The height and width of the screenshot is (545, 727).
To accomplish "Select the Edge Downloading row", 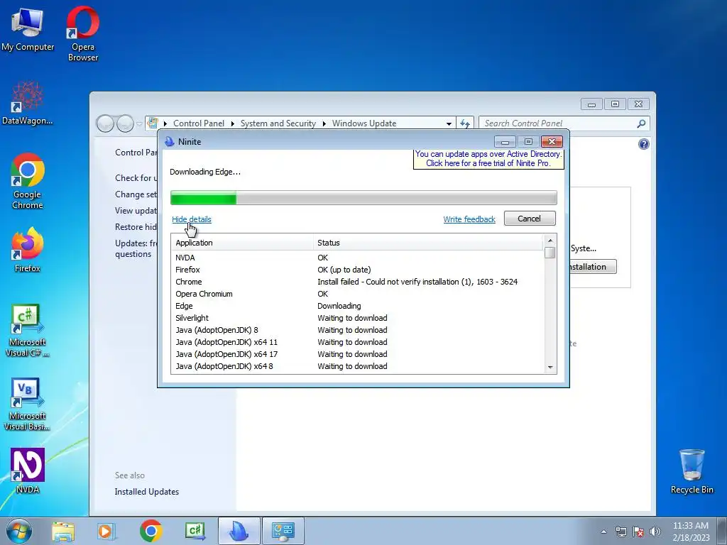I will coord(358,306).
